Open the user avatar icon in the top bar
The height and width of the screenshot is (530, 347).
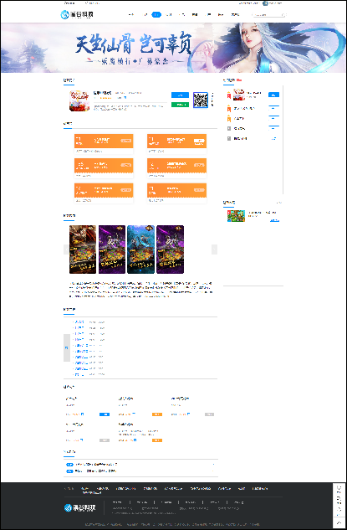point(265,3)
